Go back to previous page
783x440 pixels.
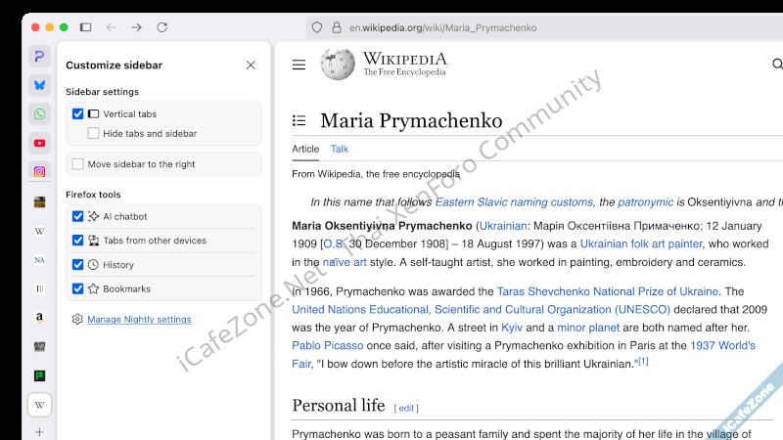[x=111, y=27]
